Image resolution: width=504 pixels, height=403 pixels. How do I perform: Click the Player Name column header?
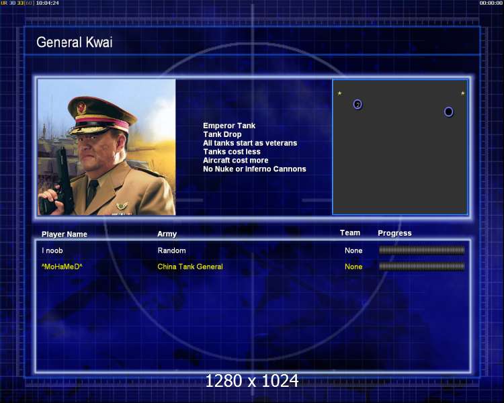(x=65, y=234)
